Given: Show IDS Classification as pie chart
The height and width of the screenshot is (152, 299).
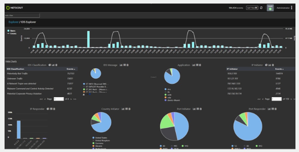Looking at the screenshot, I should 50,65.
